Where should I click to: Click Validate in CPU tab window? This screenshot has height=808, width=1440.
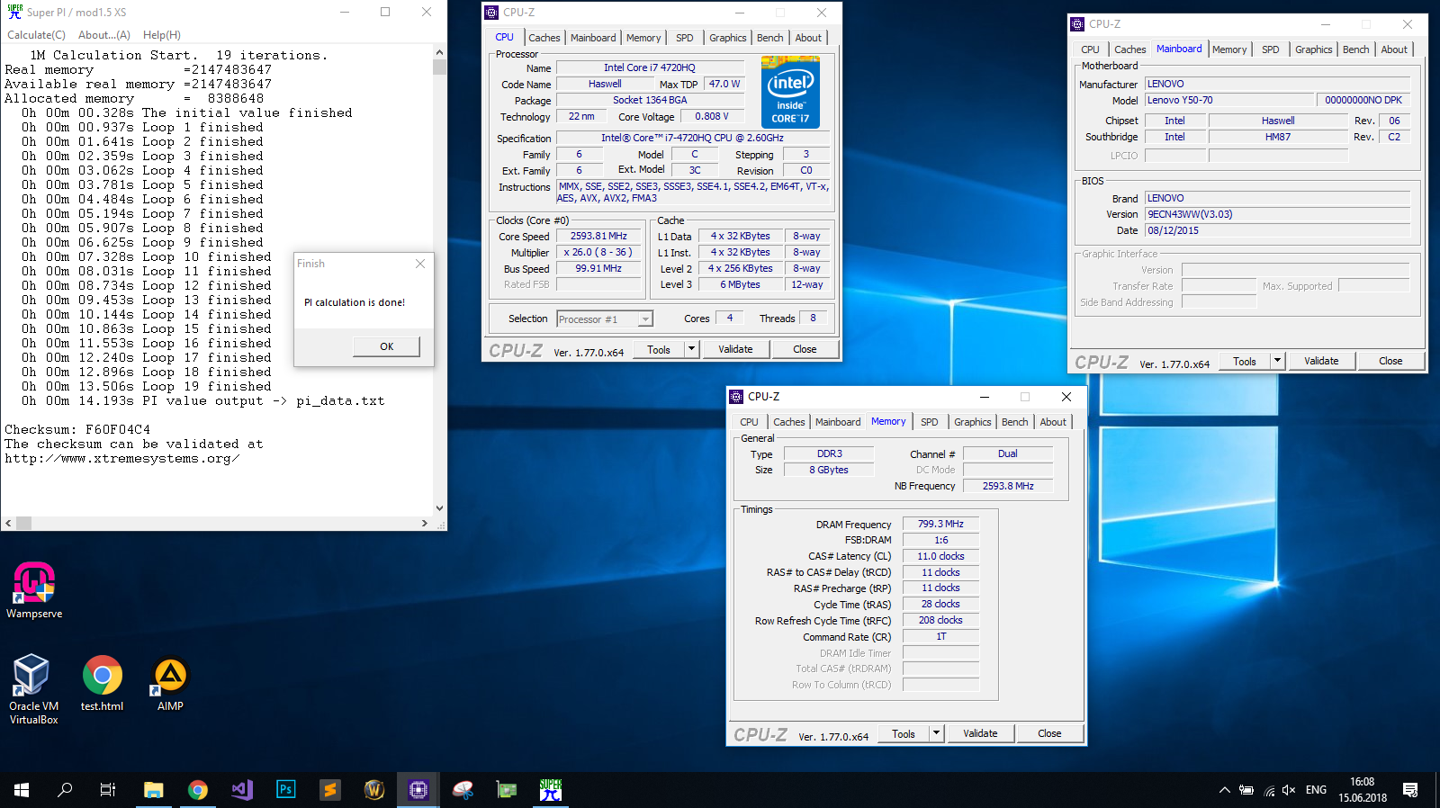[x=735, y=349]
